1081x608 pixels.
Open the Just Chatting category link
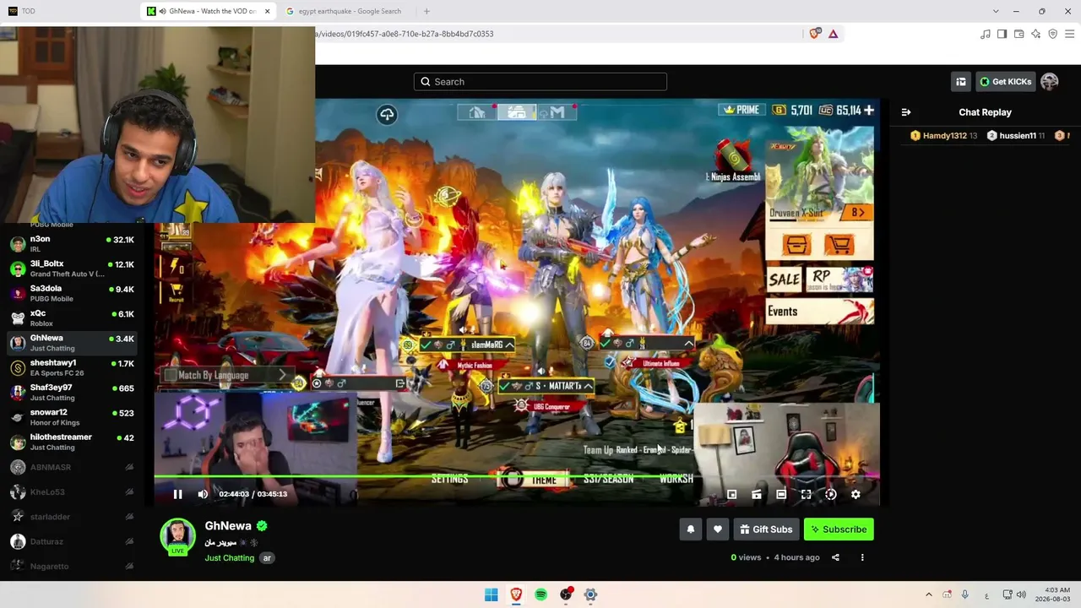(229, 558)
